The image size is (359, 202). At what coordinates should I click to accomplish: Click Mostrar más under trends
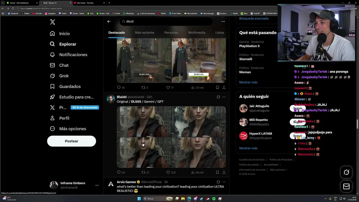pyautogui.click(x=248, y=82)
